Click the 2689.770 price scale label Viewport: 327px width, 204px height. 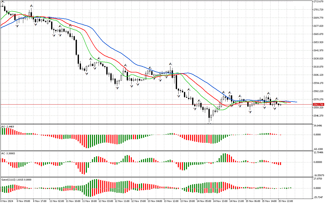319,18
